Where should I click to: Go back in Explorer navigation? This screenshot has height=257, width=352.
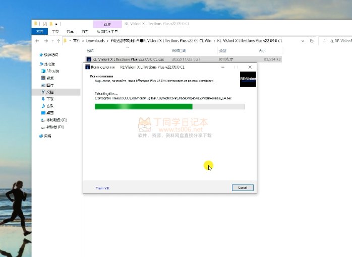pyautogui.click(x=37, y=41)
